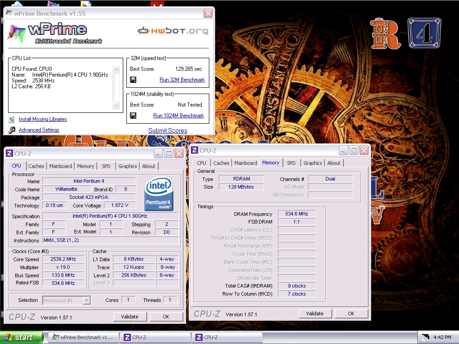Viewport: 459px width, 344px height.
Task: Click wPrime title bar icon
Action: coord(9,13)
